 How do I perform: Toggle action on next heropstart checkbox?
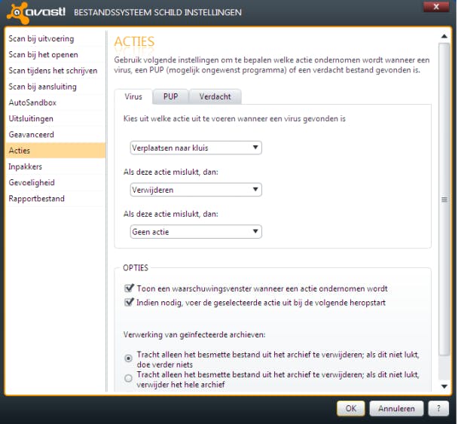pyautogui.click(x=129, y=302)
